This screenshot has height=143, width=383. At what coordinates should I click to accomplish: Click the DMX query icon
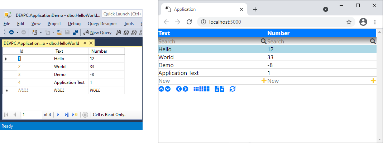pos(134,32)
